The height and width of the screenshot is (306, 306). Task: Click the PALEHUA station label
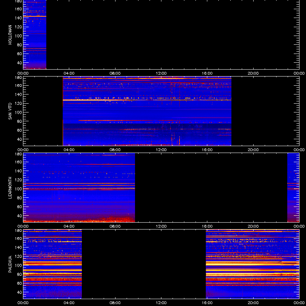(10, 264)
